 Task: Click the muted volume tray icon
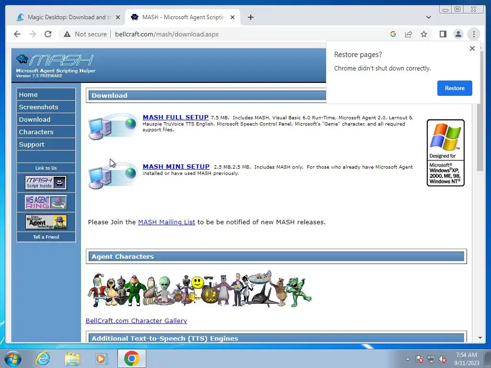443,359
